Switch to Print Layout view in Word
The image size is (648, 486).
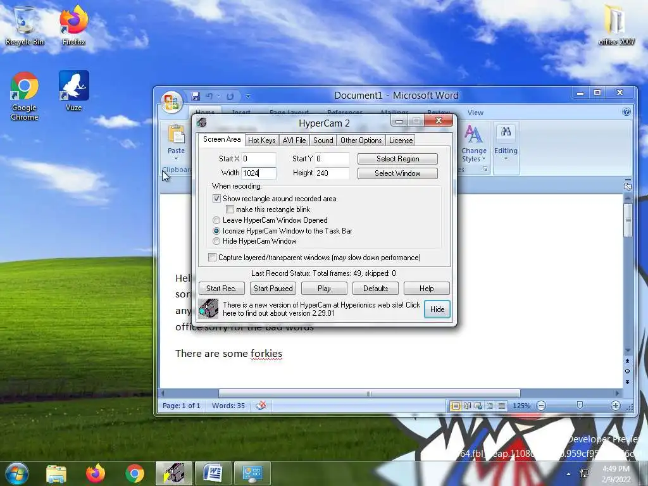click(456, 406)
